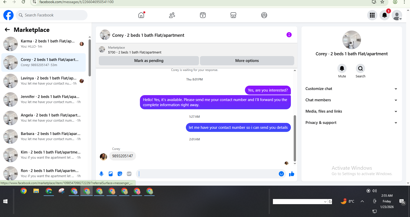This screenshot has width=410, height=217.
Task: Click the browser address bar URL
Action: click(x=77, y=2)
